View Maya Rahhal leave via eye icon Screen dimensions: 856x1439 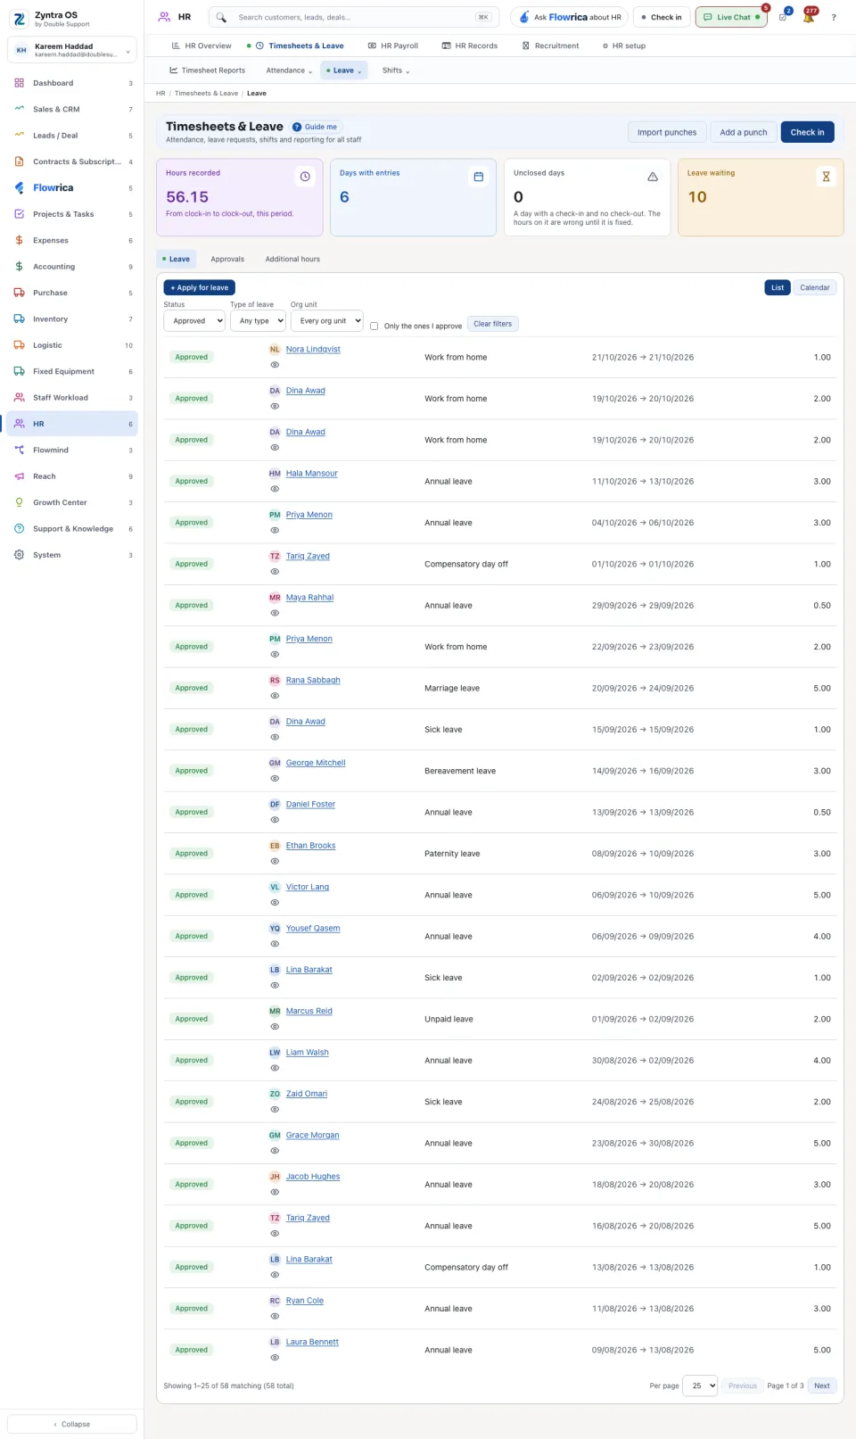point(275,612)
